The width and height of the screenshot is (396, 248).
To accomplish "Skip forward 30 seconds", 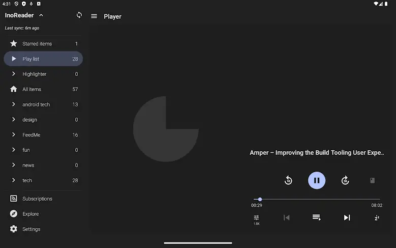I will [x=345, y=180].
